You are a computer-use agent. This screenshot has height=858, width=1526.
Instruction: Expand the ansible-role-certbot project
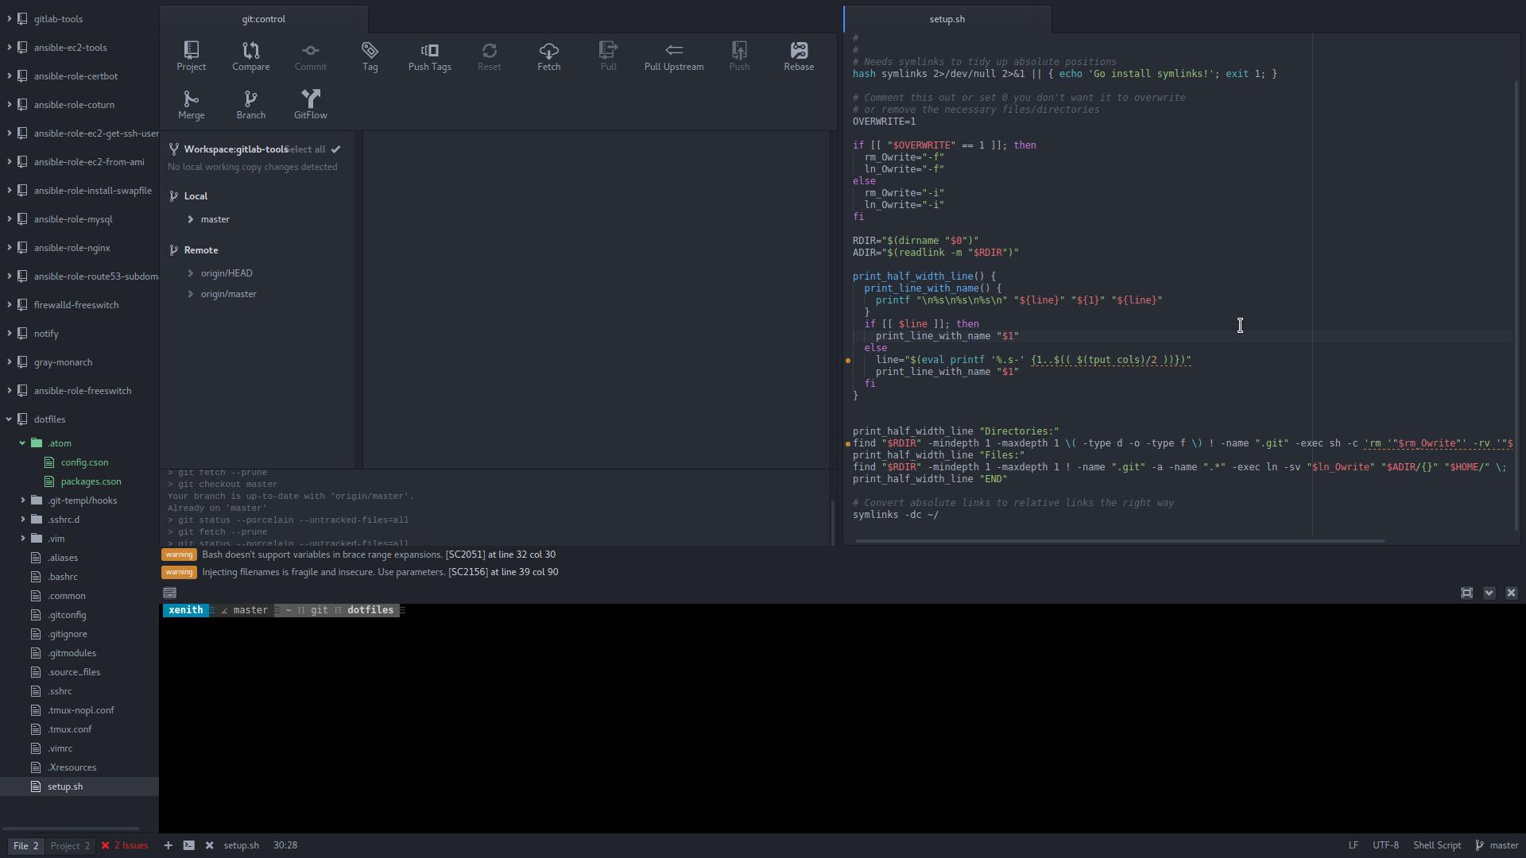click(x=9, y=76)
